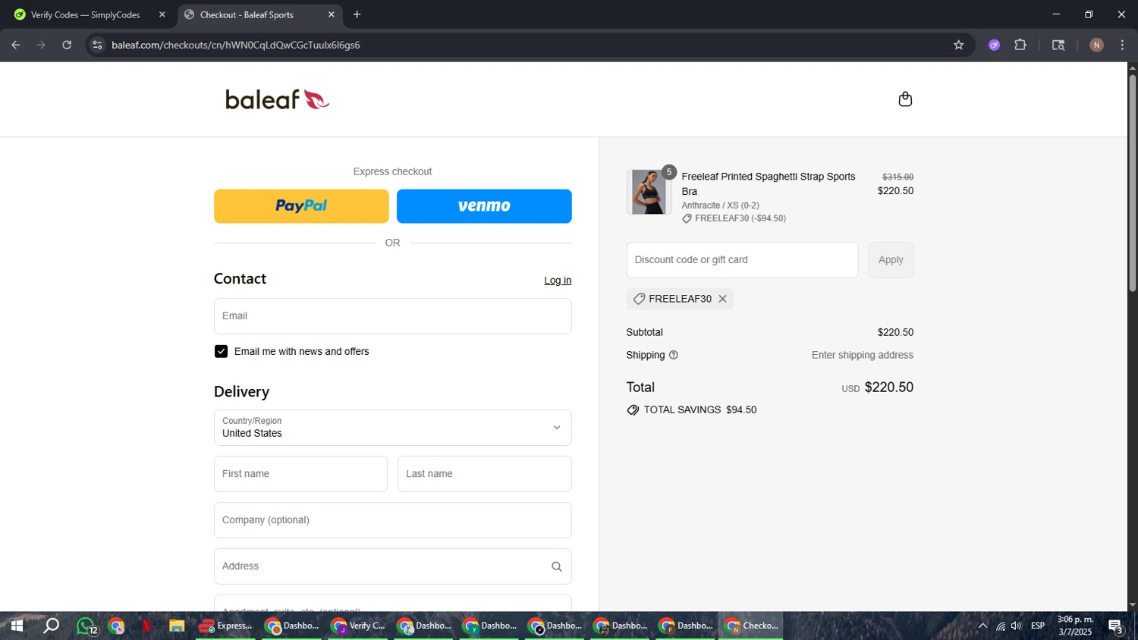This screenshot has width=1138, height=640.
Task: Click the Anthracite / XS (0-2) variant text
Action: tap(720, 205)
